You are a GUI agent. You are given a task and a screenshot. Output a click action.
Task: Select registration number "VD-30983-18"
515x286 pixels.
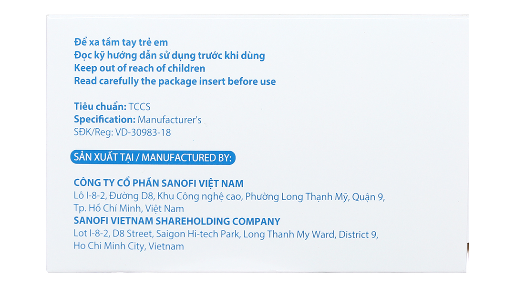point(143,133)
